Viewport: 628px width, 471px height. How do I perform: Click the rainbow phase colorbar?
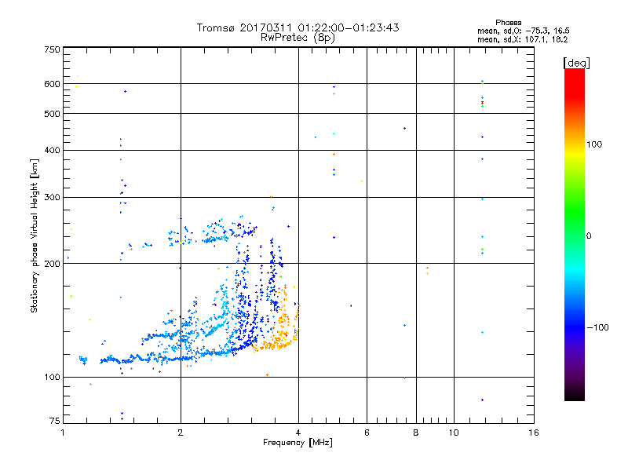(575, 234)
